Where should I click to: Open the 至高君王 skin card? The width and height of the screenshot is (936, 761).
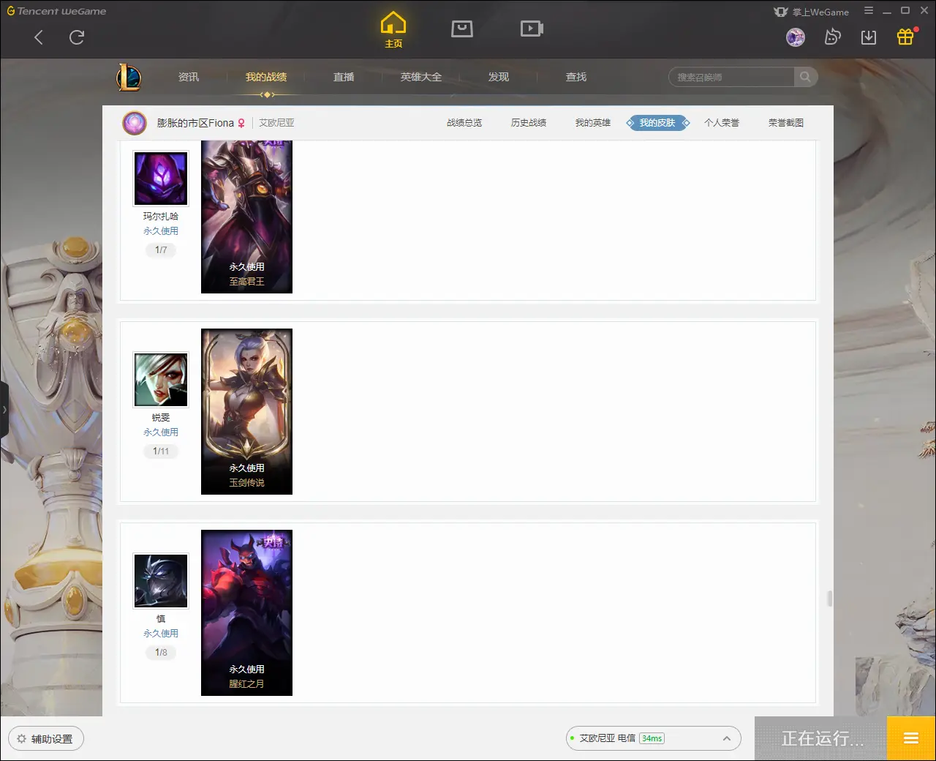point(246,216)
